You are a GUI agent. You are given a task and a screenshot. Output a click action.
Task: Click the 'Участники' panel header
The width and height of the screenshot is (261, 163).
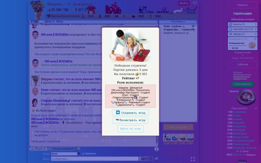178,22
